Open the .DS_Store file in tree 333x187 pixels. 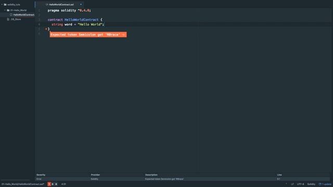16,19
